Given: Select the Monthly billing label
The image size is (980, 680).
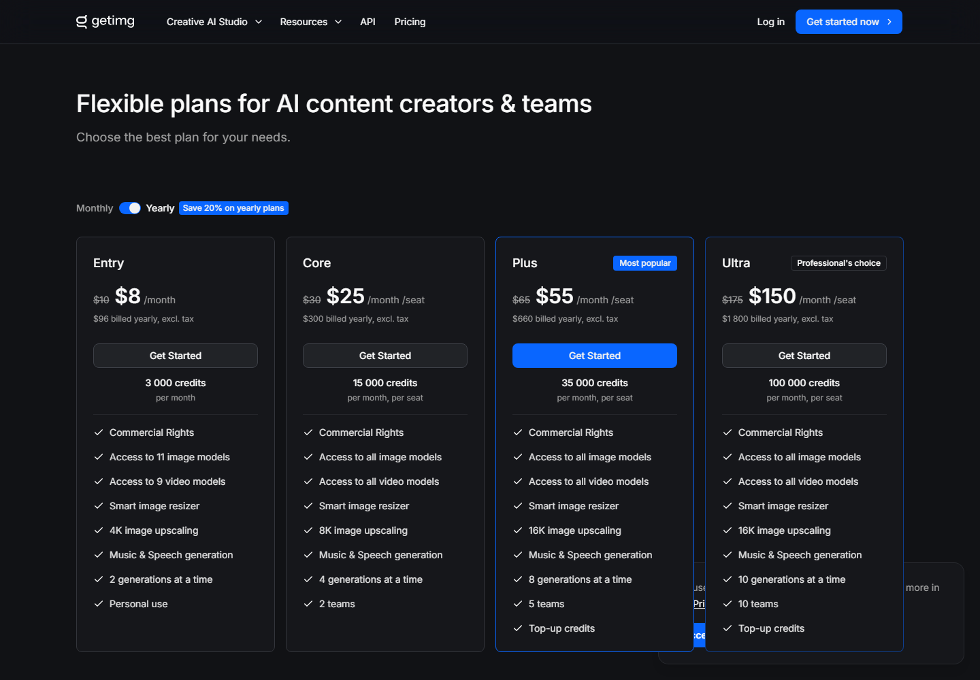Looking at the screenshot, I should [95, 208].
